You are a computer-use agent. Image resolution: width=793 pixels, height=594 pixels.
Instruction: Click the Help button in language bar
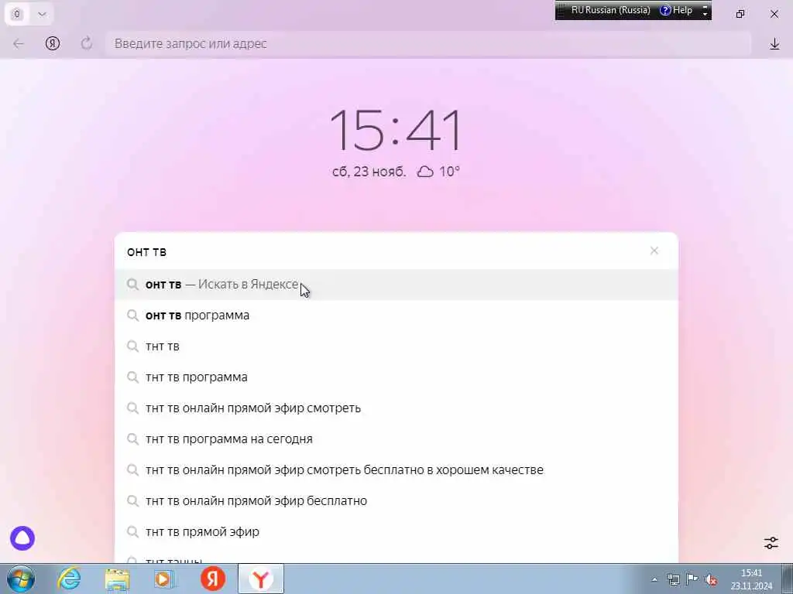[x=676, y=10]
